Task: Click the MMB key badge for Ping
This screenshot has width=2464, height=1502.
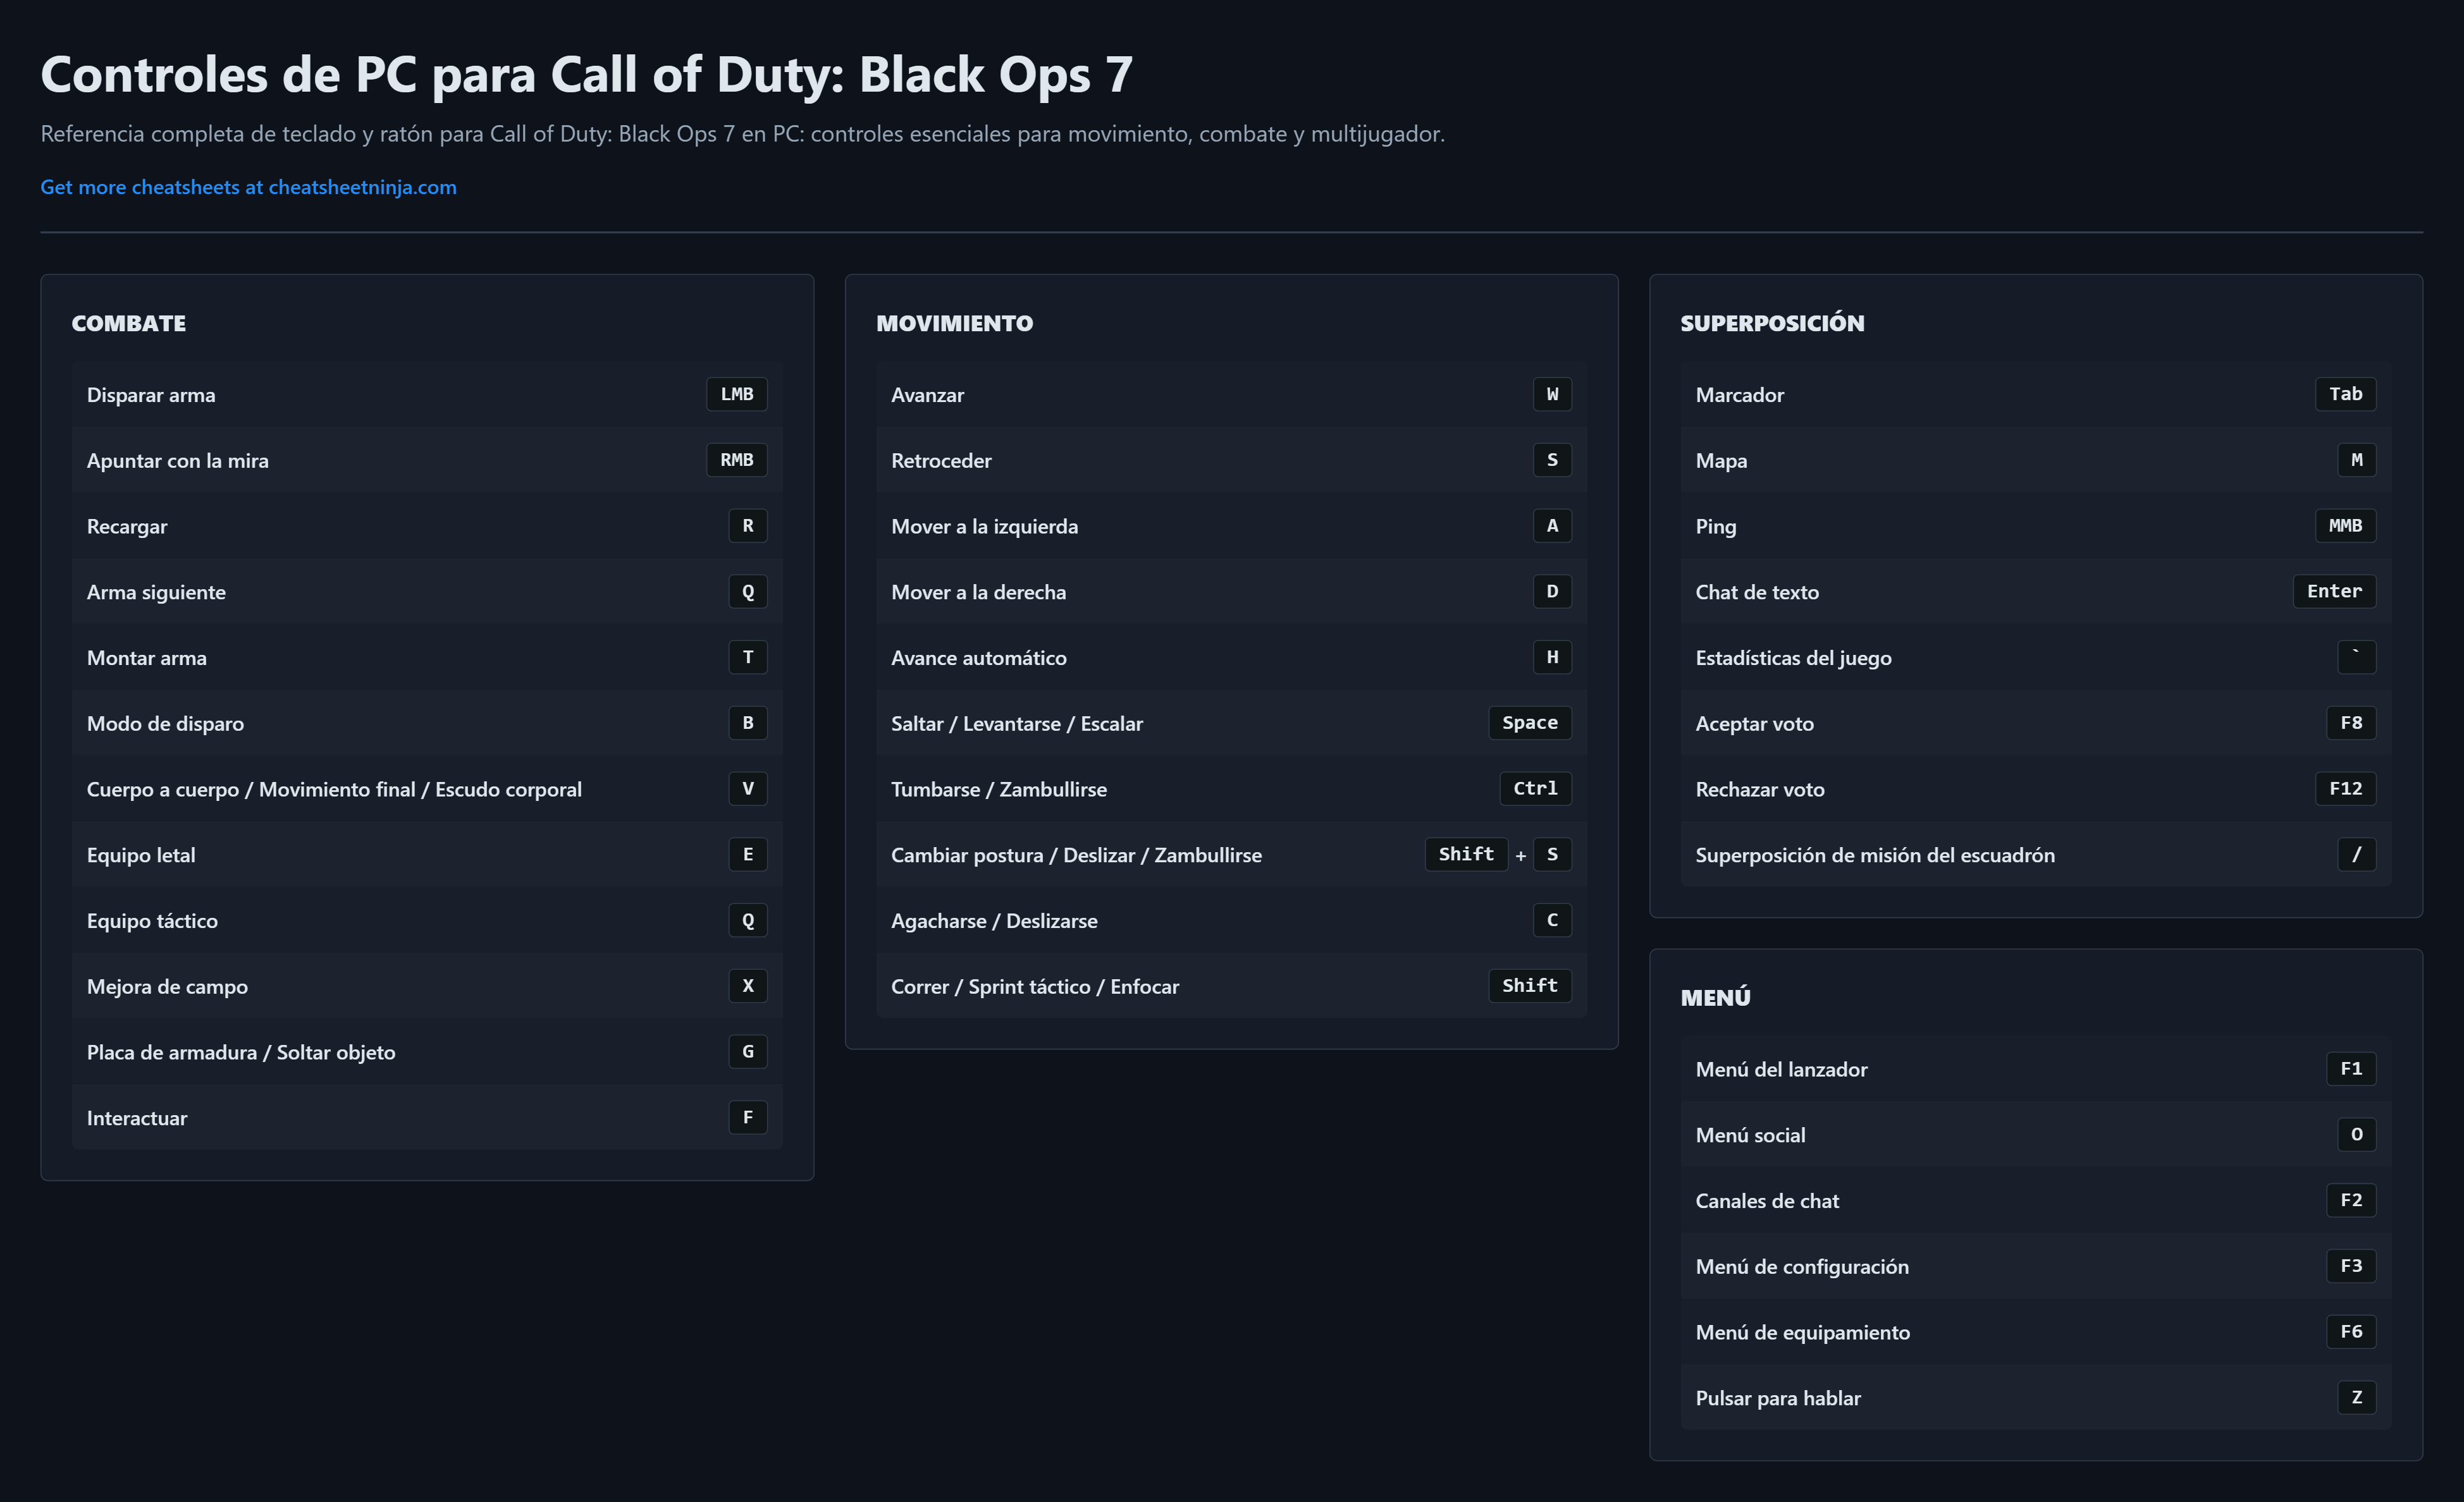Action: (2345, 526)
